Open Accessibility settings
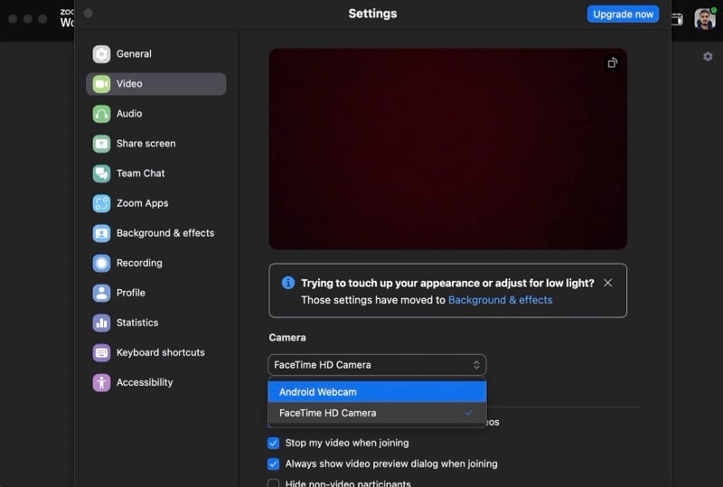 coord(155,383)
